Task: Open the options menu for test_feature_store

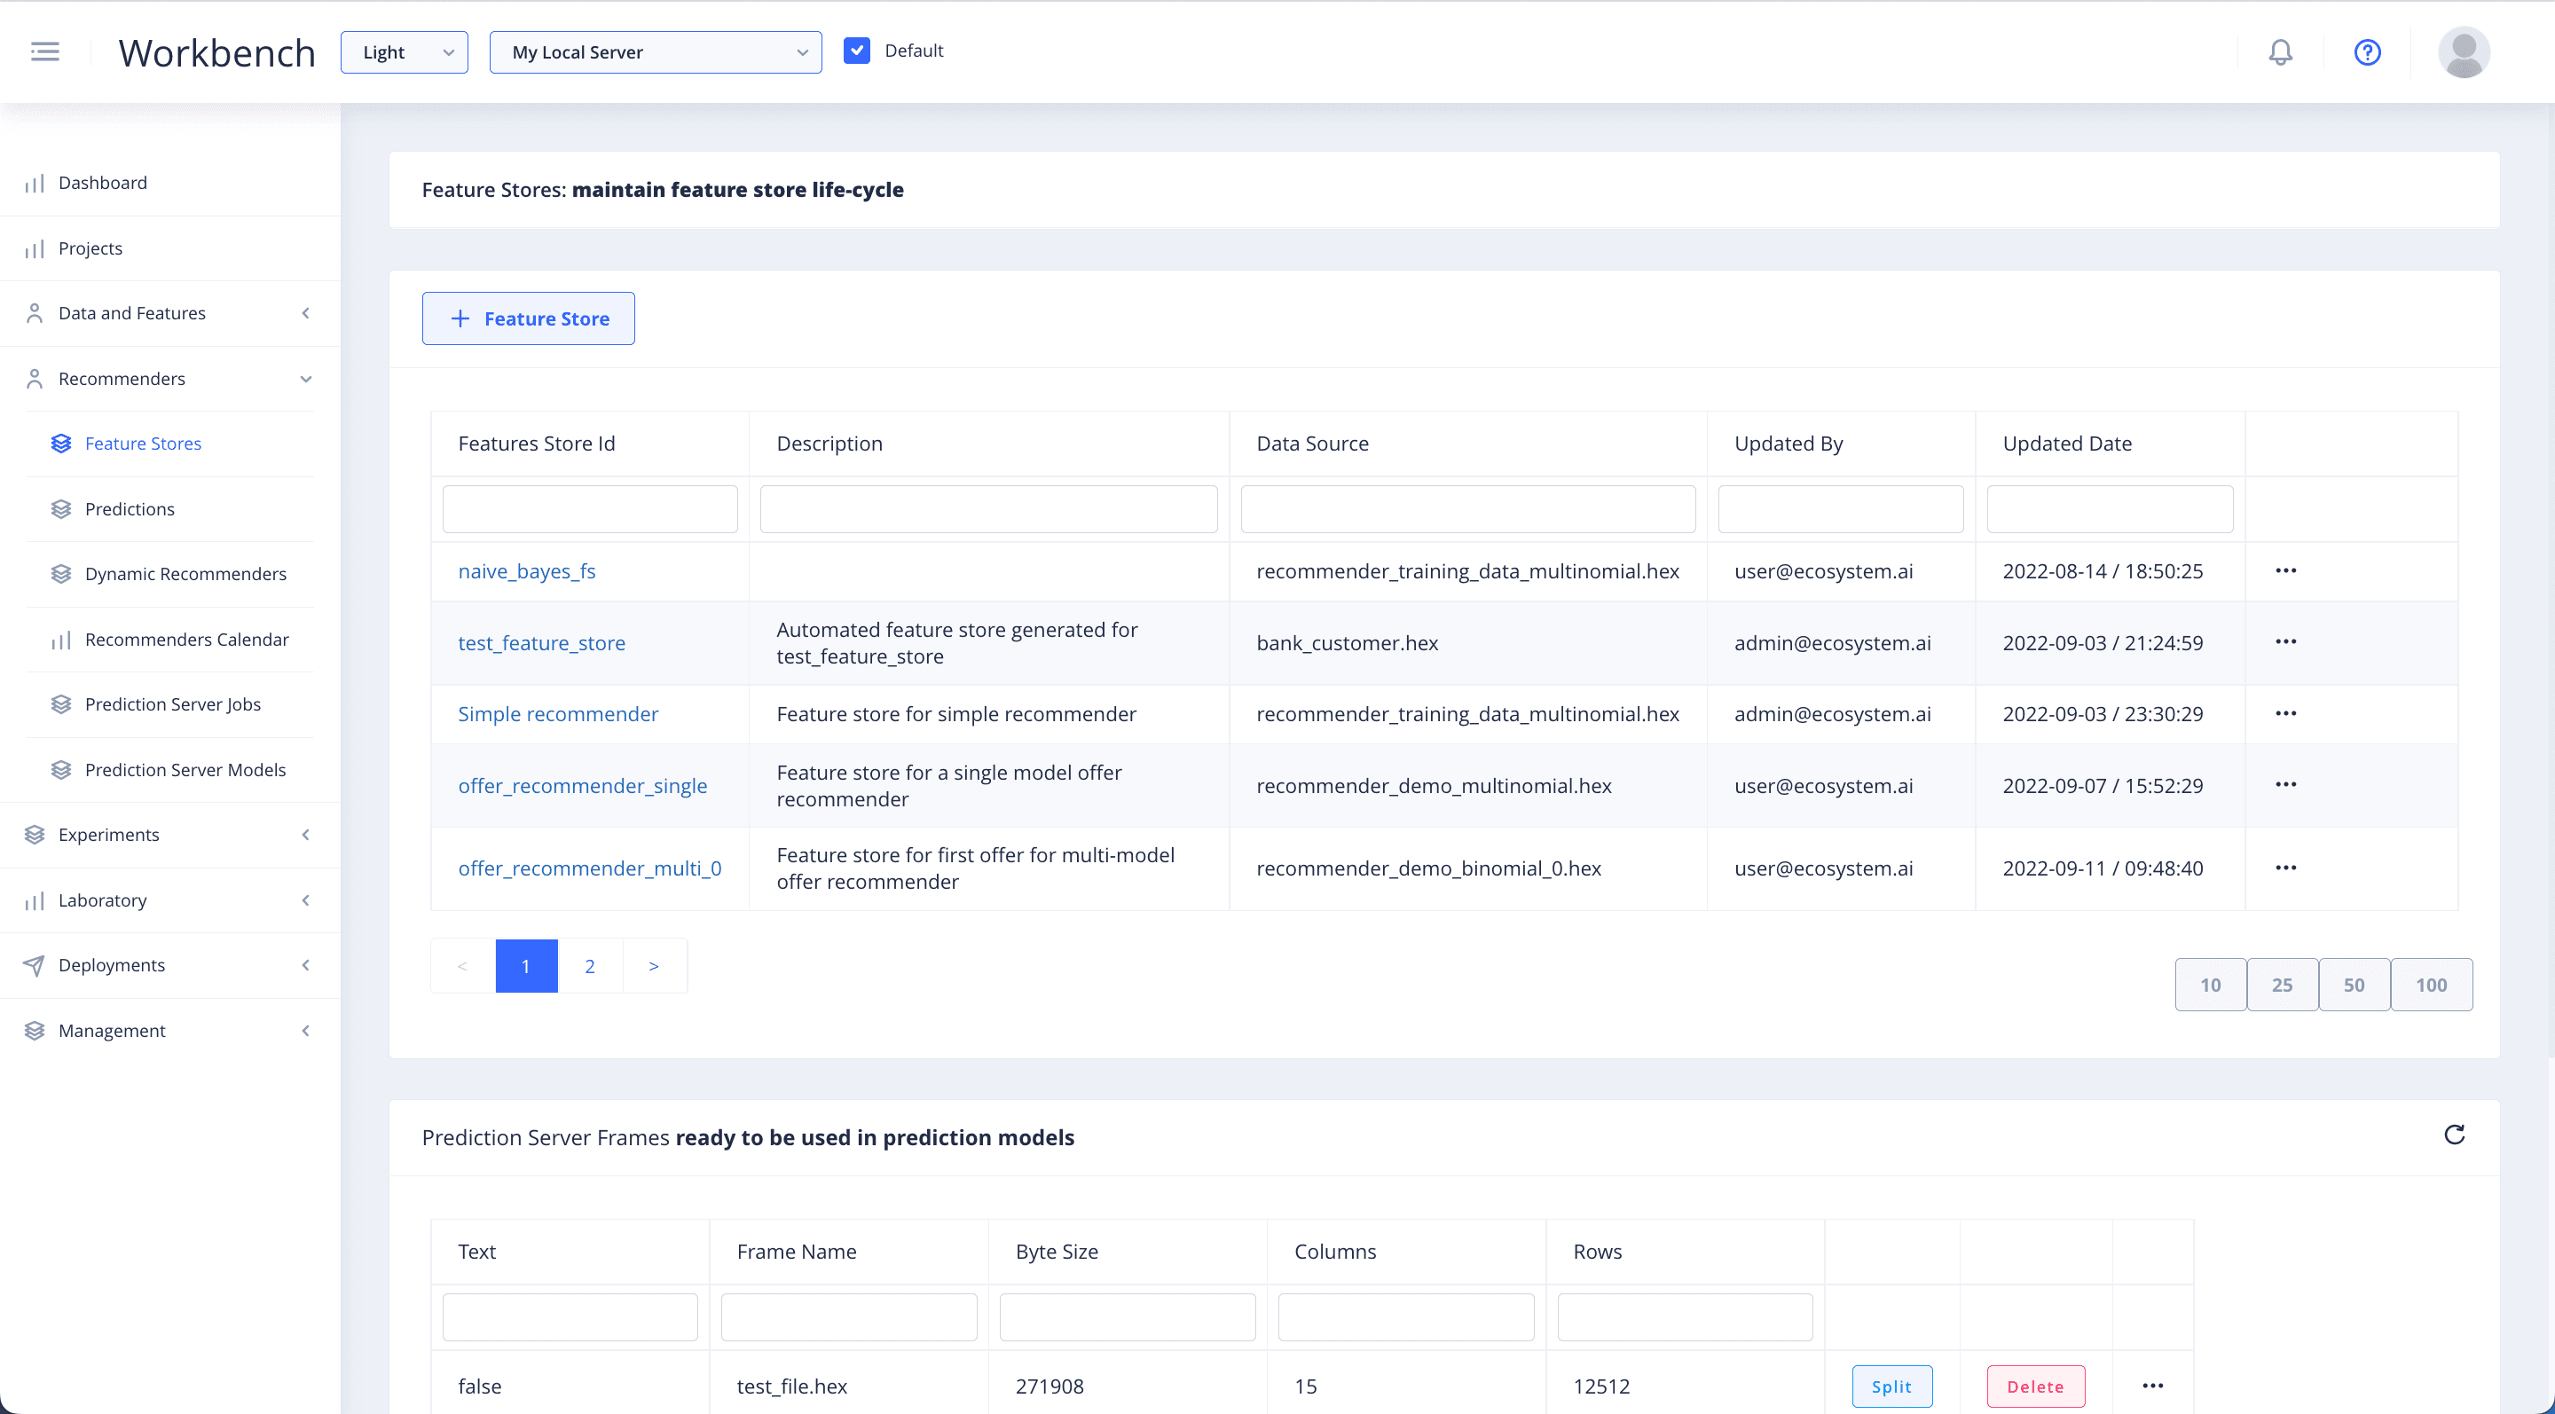Action: point(2285,642)
